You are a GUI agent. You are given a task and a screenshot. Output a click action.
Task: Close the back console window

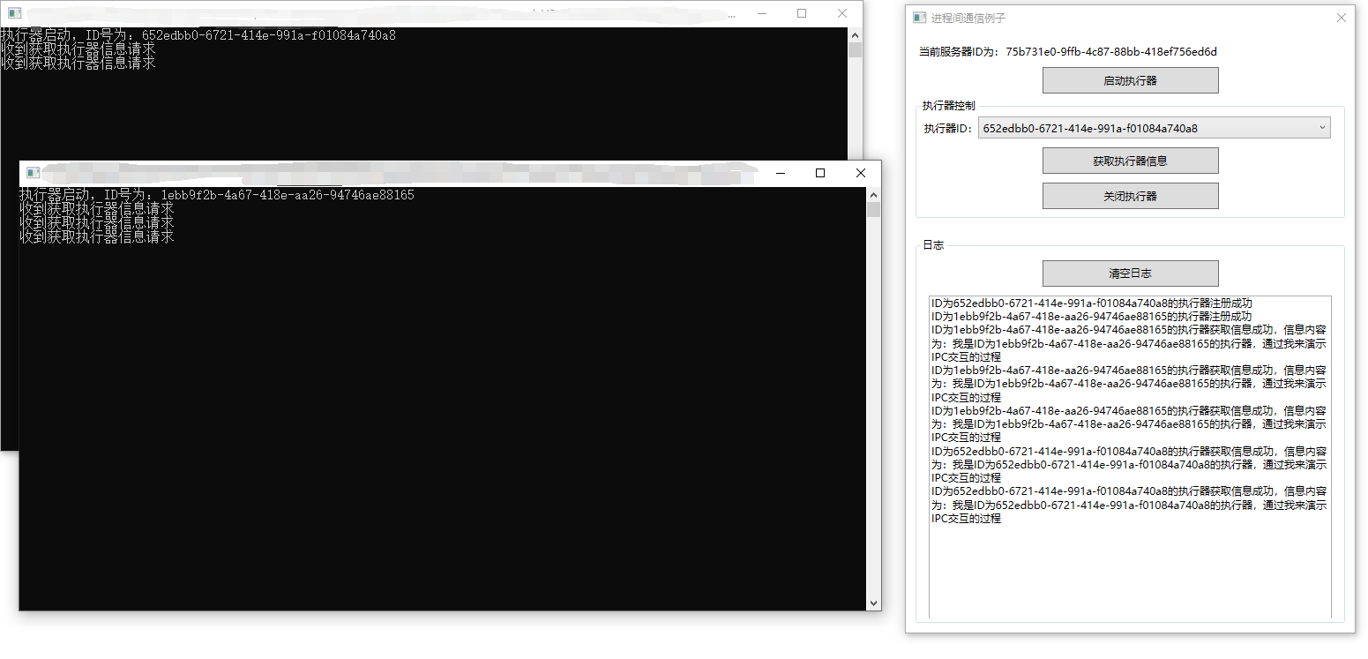point(842,13)
